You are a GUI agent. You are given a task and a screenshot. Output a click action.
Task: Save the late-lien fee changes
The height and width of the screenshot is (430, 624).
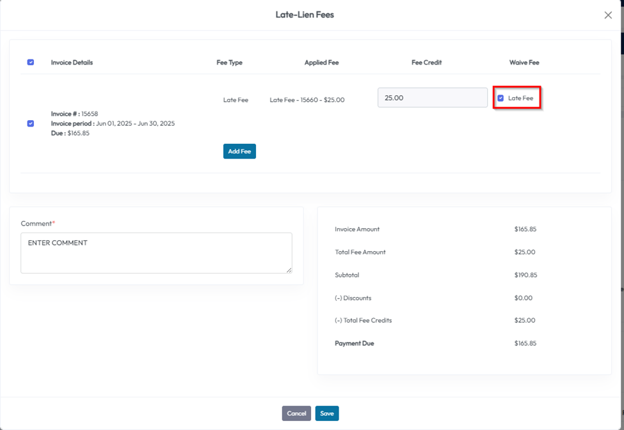coord(326,413)
